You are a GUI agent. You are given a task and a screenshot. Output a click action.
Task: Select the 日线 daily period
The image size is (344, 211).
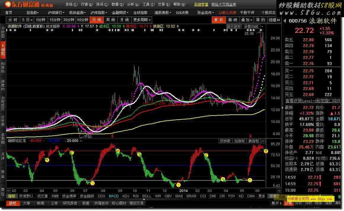97,20
